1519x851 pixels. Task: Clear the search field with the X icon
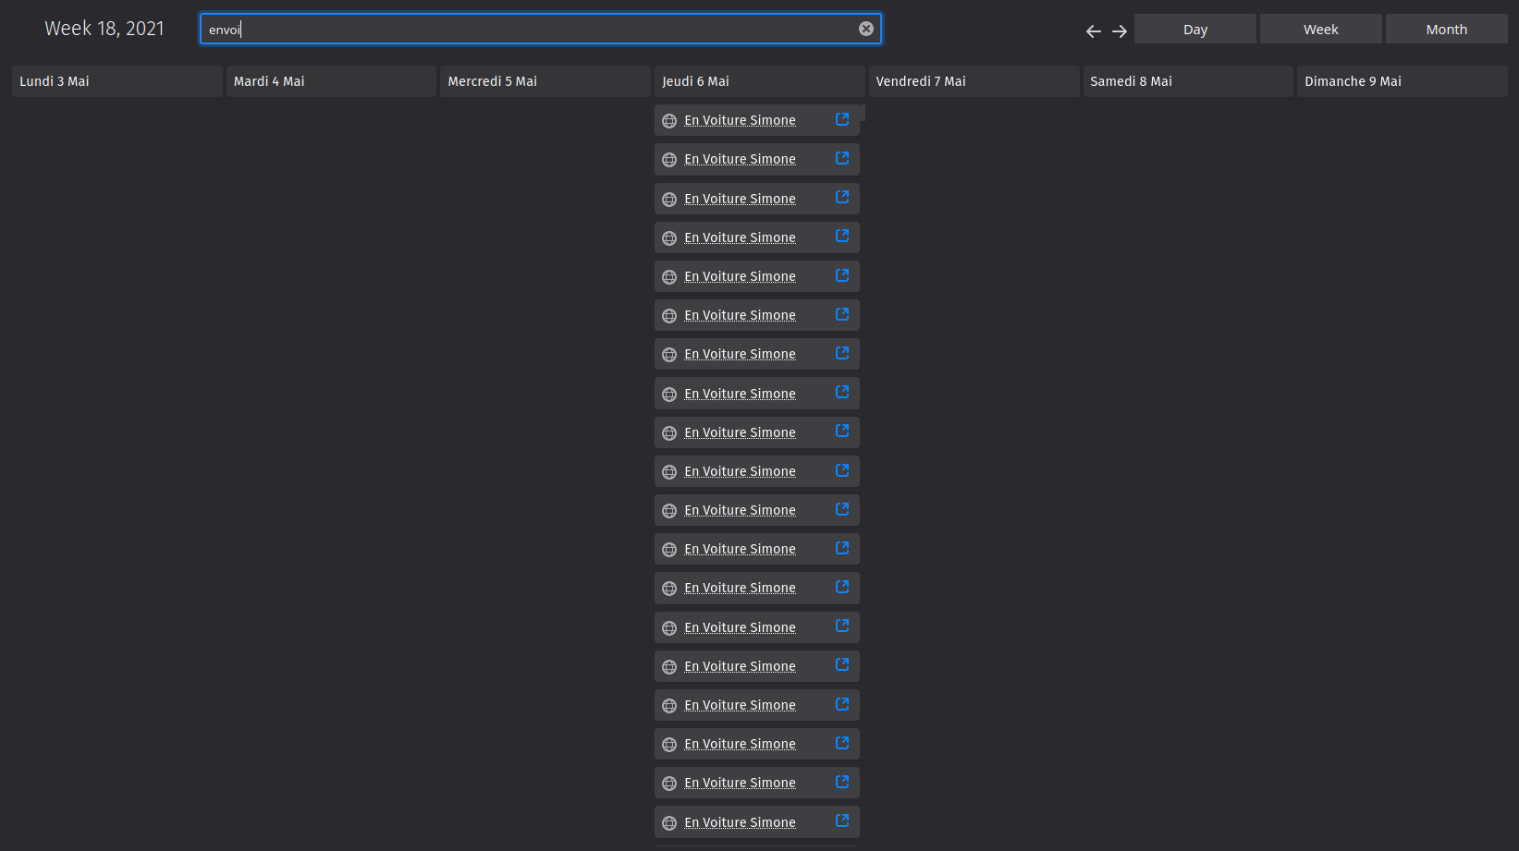866,29
